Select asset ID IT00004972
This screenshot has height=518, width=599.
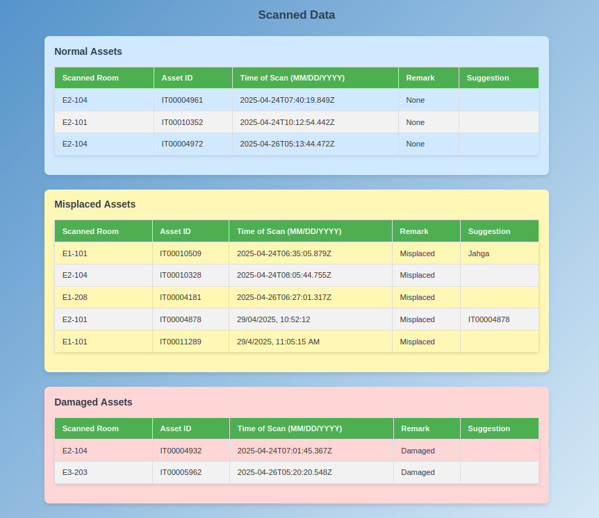[x=182, y=144]
